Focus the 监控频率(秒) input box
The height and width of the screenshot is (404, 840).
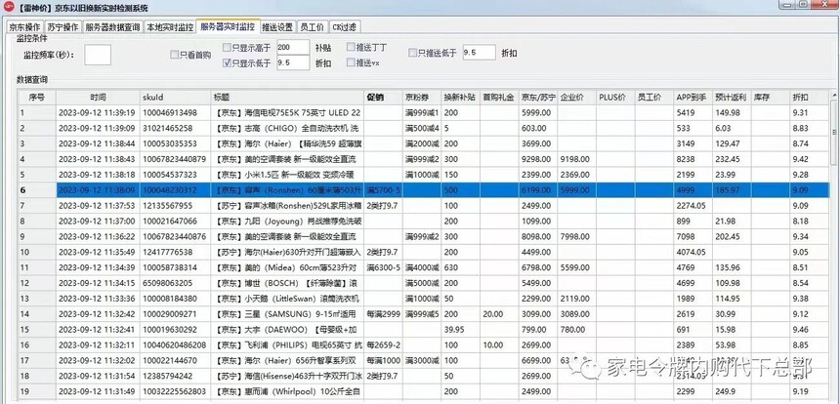(98, 55)
